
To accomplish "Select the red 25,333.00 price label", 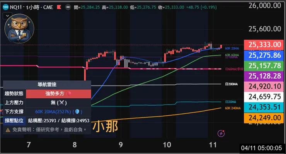I will coord(264,45).
